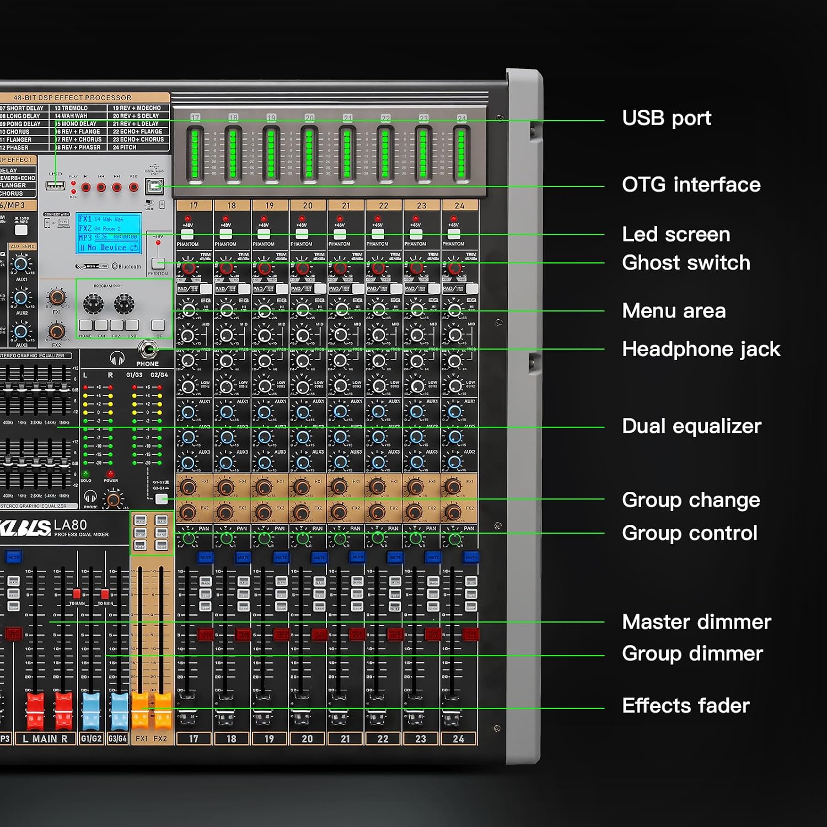Click the '13 TREMOLO' effect list entry
827x827 pixels.
[x=71, y=108]
